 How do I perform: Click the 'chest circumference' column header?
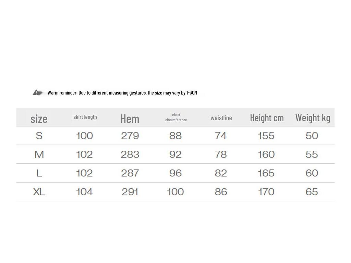(x=176, y=117)
